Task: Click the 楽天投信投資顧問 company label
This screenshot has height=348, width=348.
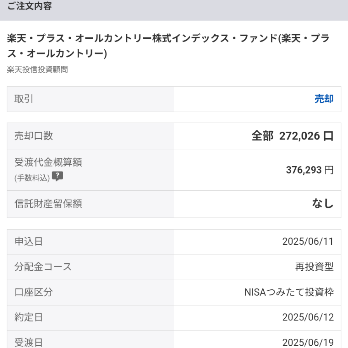Action: [x=37, y=70]
